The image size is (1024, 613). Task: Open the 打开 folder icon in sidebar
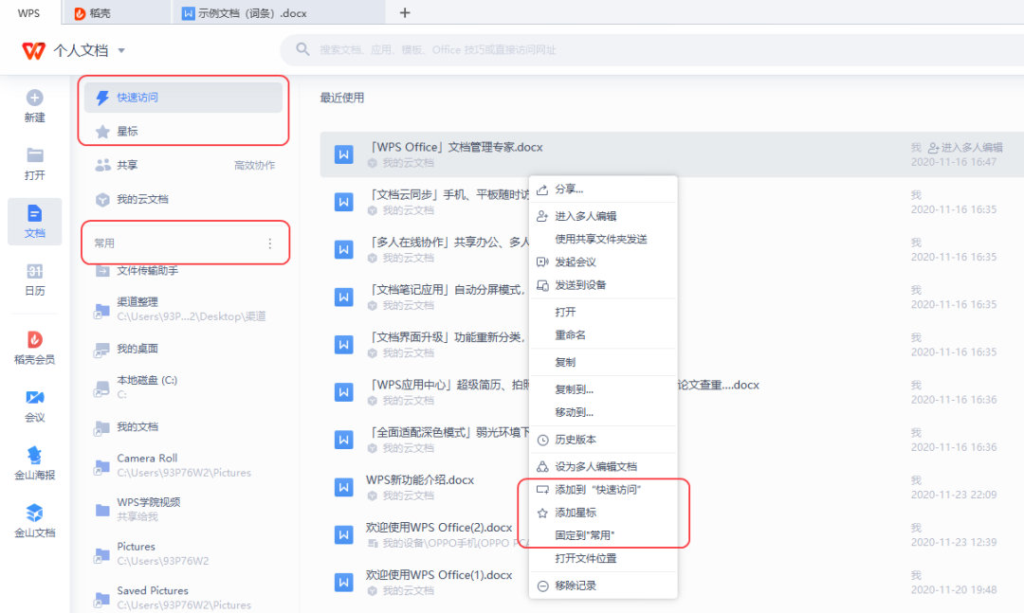[35, 155]
